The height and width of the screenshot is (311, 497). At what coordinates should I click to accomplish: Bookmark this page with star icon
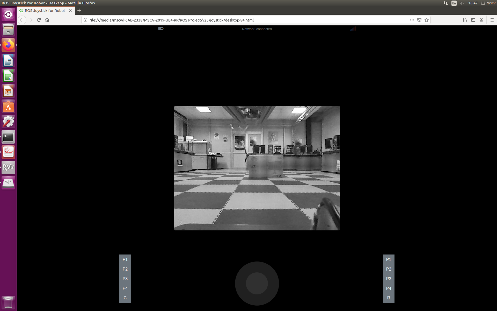point(427,20)
